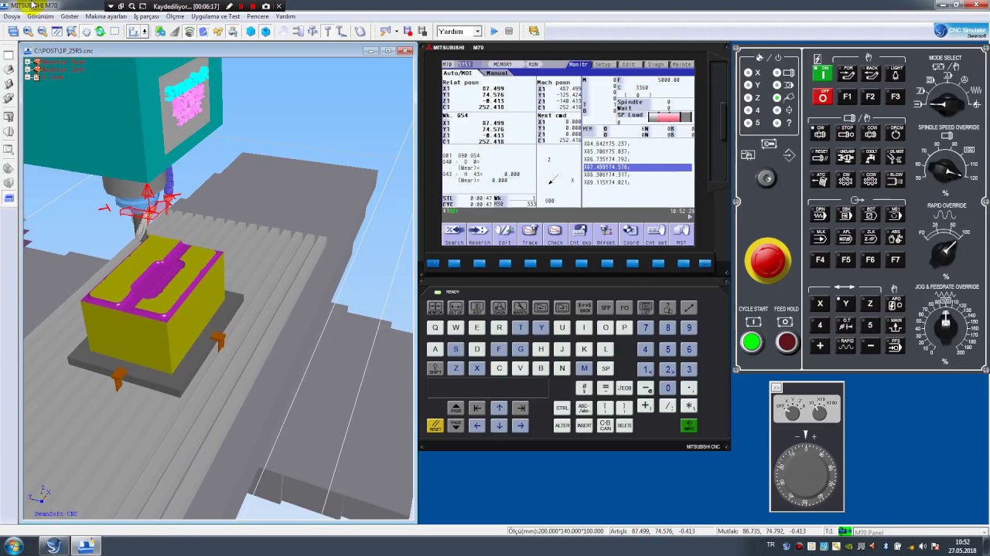
Task: Click the BACK button on machine panel
Action: tap(872, 73)
